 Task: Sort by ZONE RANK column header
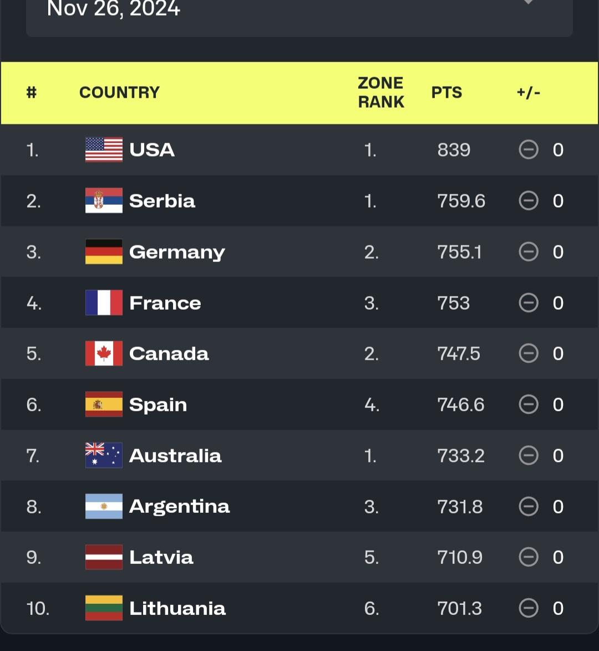[381, 92]
